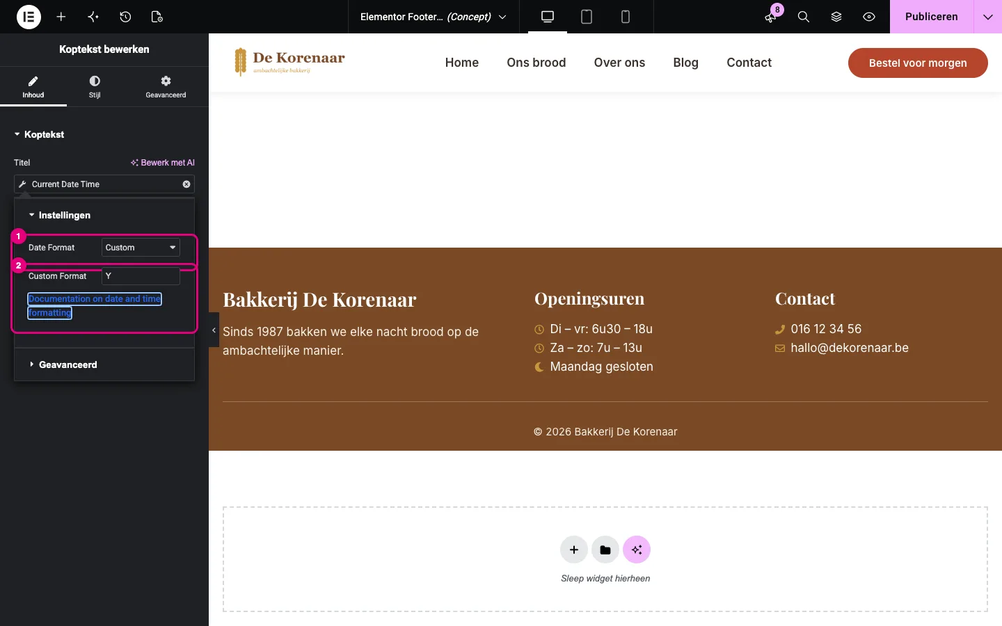Open the Elementor Footer document dropdown
Image resolution: width=1002 pixels, height=626 pixels.
pos(434,17)
